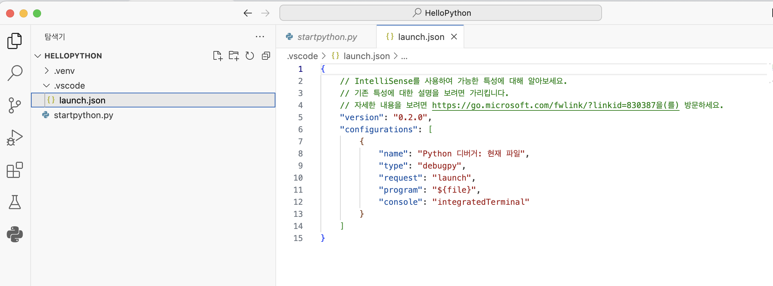Open the Run and Debug view
The width and height of the screenshot is (773, 286).
point(14,138)
